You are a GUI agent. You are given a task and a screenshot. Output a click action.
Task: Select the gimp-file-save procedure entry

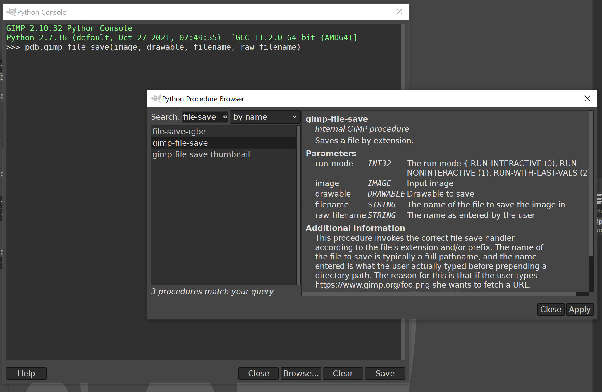180,143
